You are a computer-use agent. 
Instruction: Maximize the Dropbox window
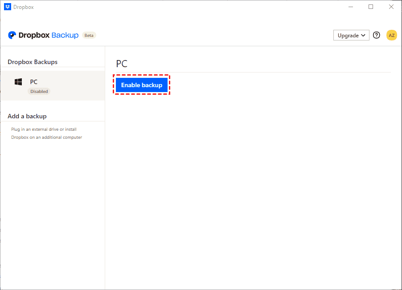[371, 7]
